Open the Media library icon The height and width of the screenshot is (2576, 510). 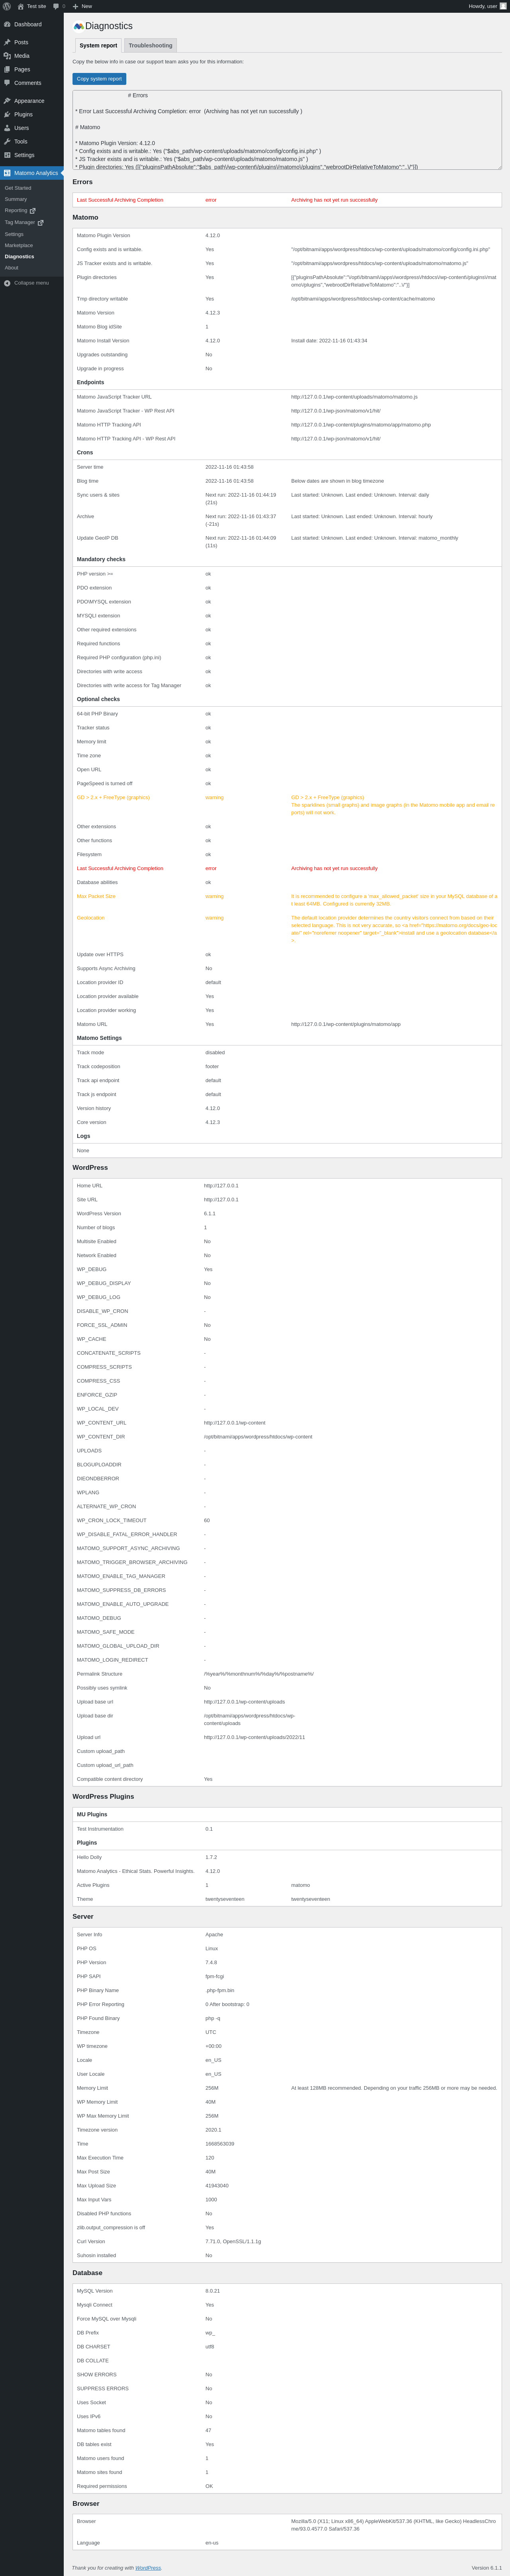(x=7, y=56)
